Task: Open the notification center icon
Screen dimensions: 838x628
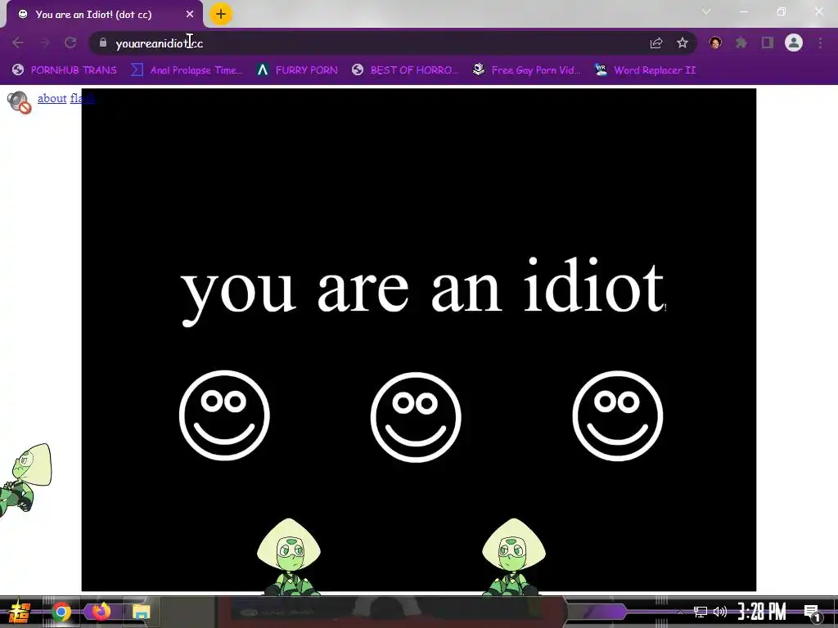Action: click(812, 612)
